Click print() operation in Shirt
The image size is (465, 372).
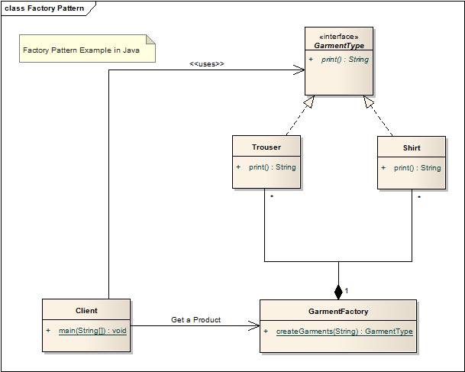coord(417,168)
